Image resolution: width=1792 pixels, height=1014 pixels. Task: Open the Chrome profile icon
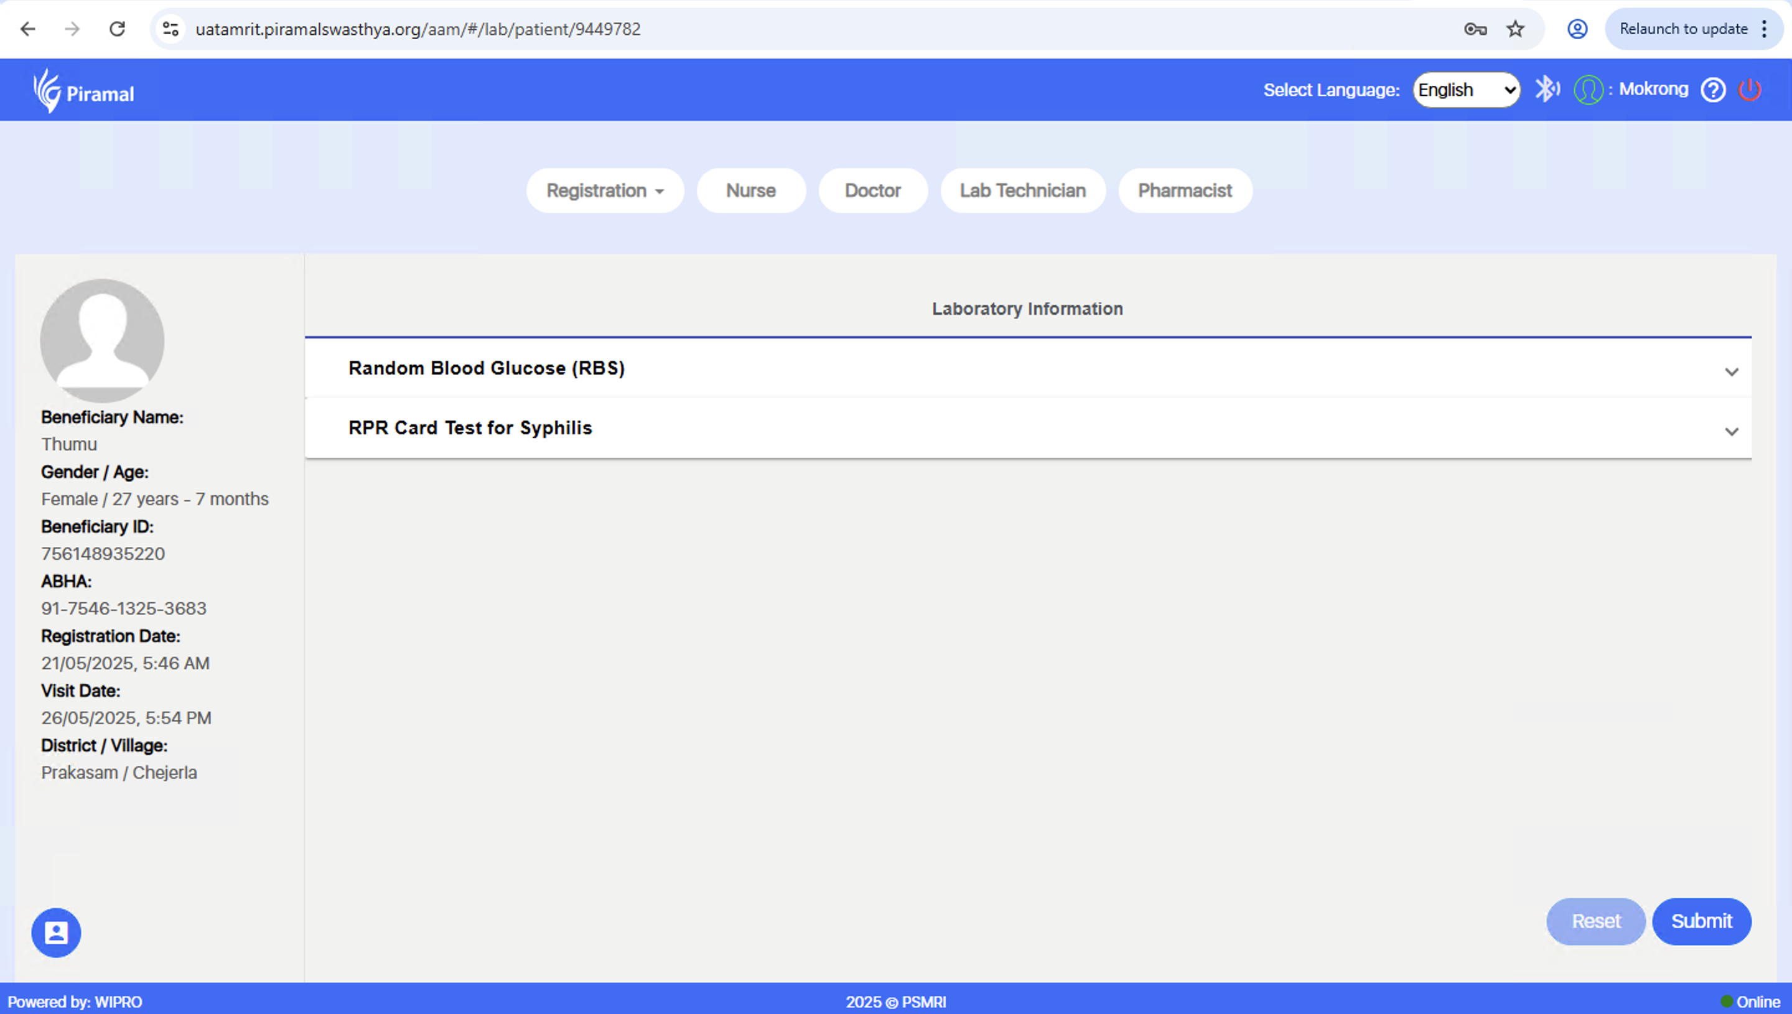click(x=1577, y=29)
